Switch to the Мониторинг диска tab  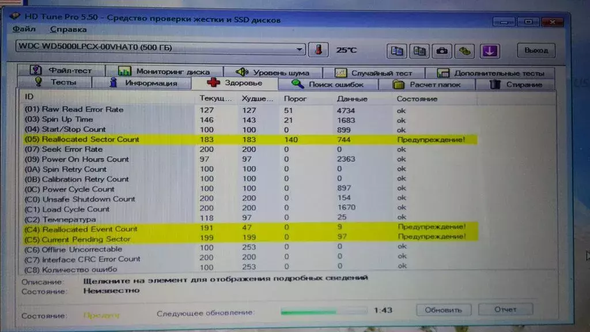164,71
